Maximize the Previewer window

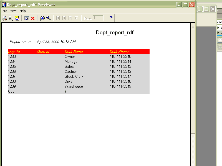point(185,5)
